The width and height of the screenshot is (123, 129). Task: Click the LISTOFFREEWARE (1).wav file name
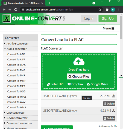[60, 96]
